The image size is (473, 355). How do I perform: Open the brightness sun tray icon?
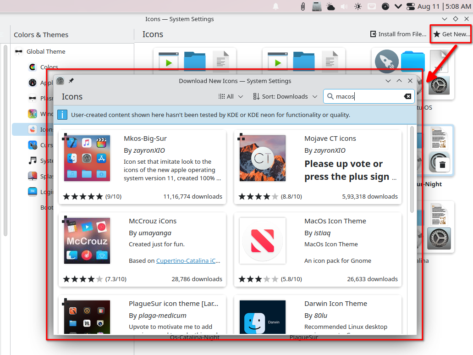(x=358, y=6)
